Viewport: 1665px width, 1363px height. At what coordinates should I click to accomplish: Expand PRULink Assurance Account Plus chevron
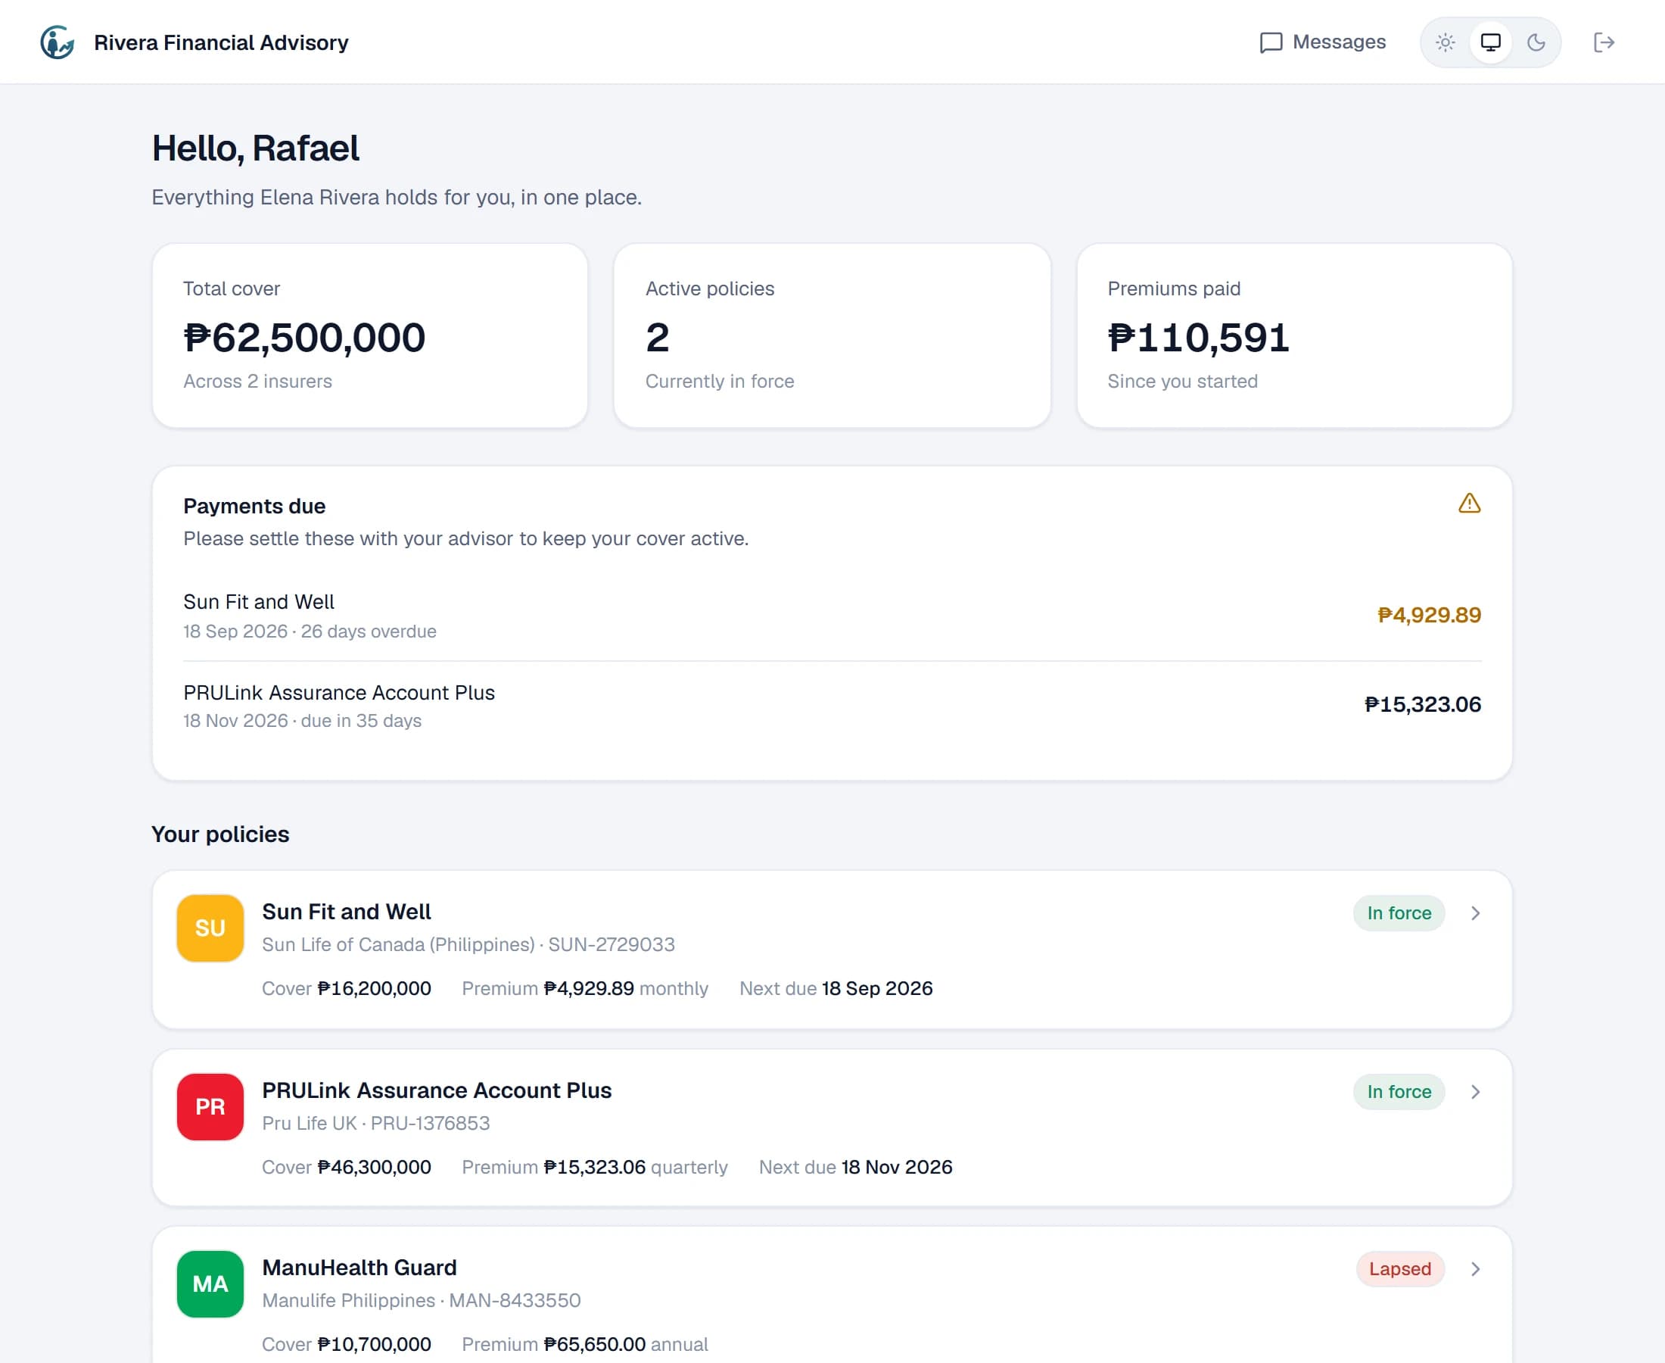pyautogui.click(x=1475, y=1091)
